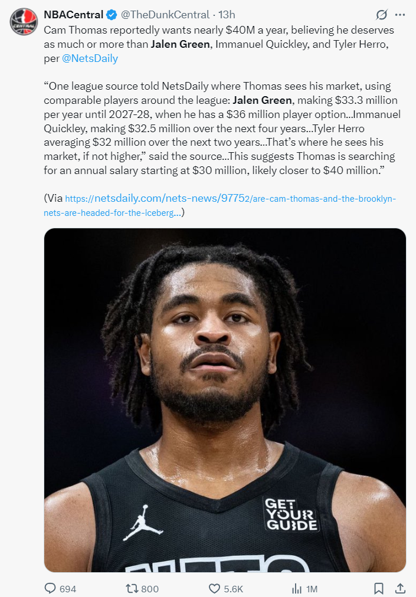Image resolution: width=416 pixels, height=597 pixels.
Task: Bookmark this post
Action: [x=379, y=588]
